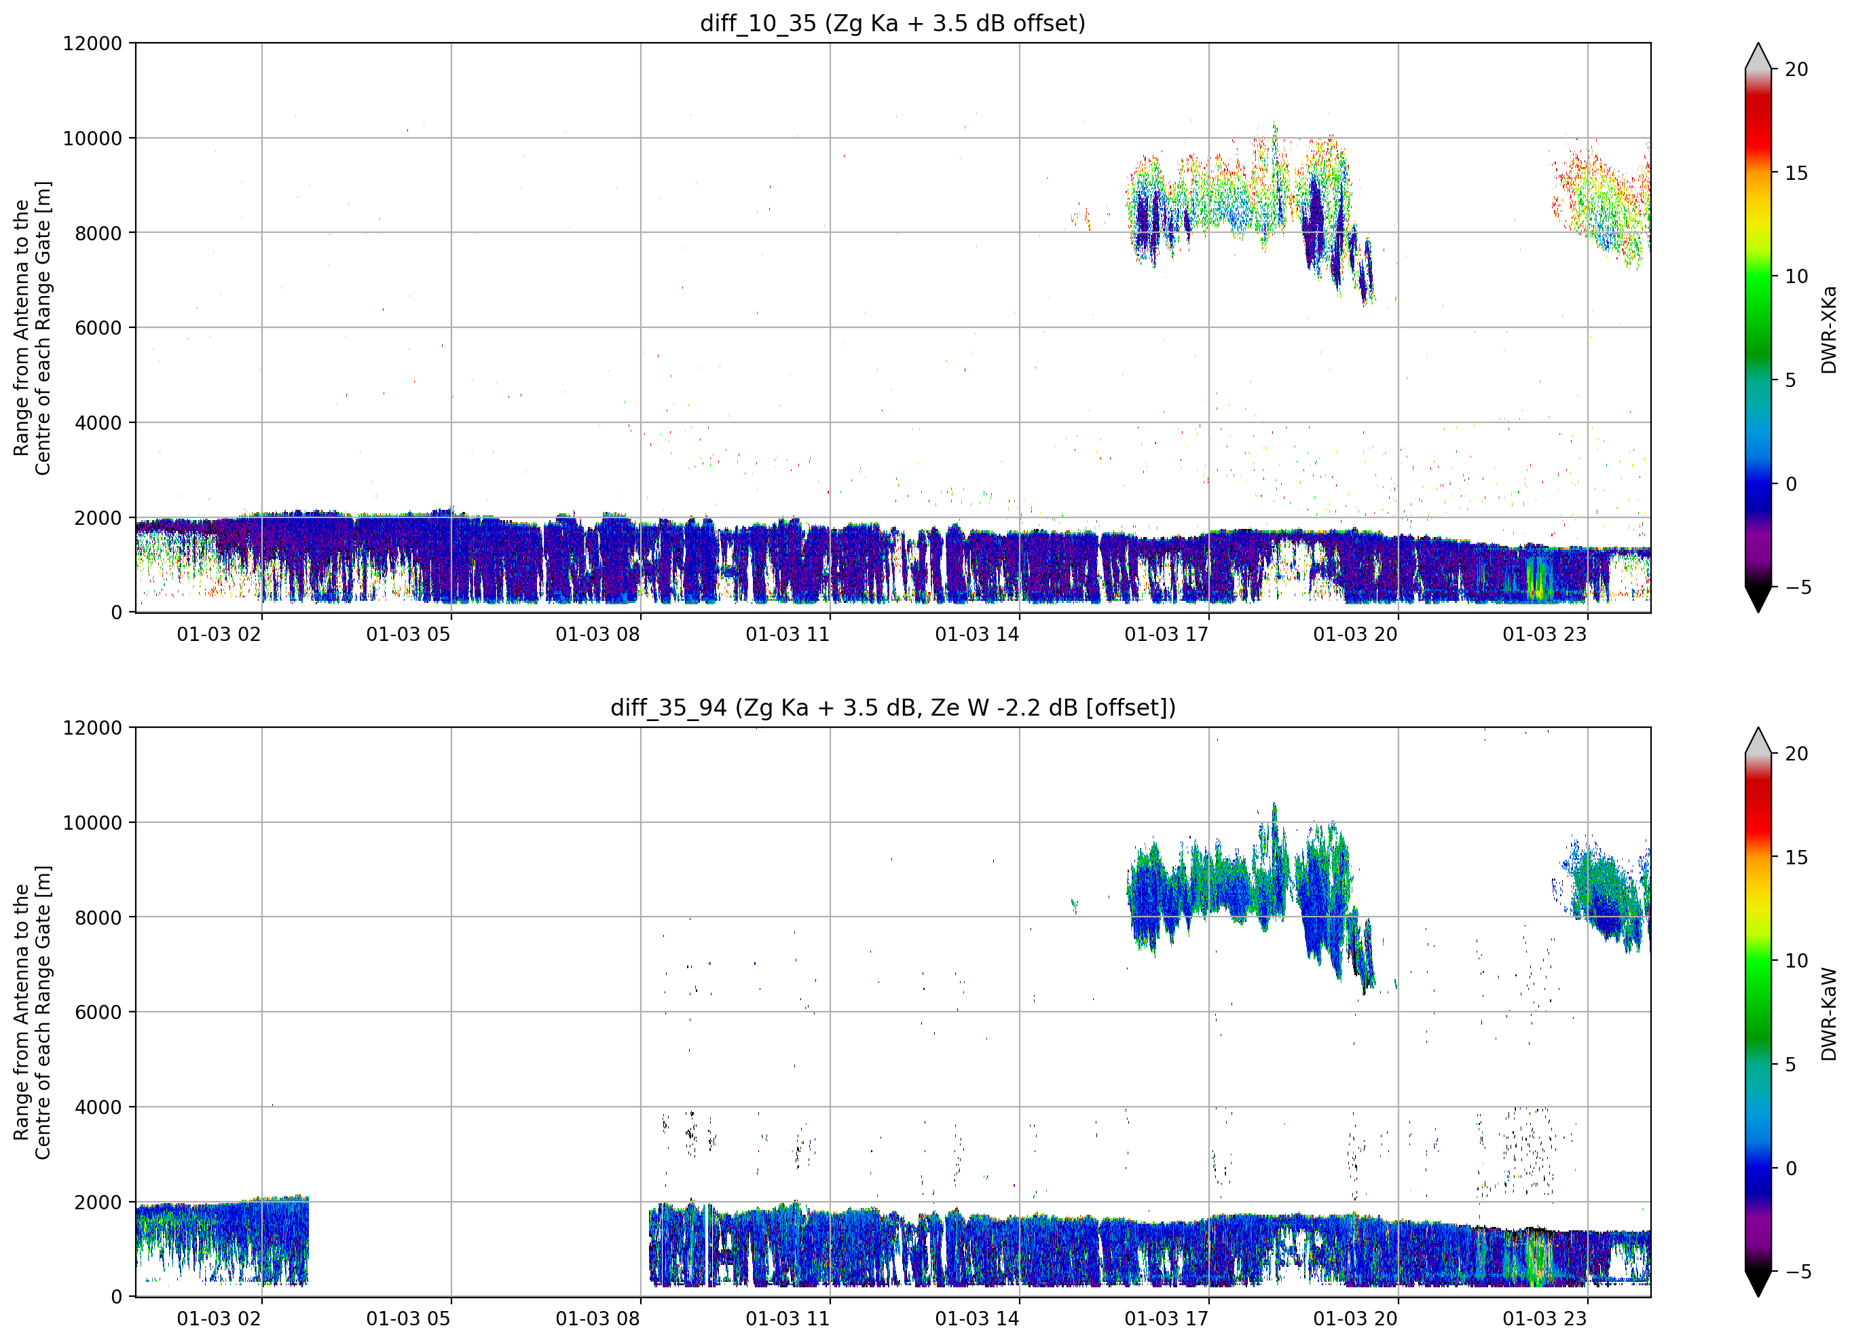Screen dimensions: 1852x1343
Task: Click the bottom plot x-tick label 01-03 11
Action: pyautogui.click(x=788, y=1319)
